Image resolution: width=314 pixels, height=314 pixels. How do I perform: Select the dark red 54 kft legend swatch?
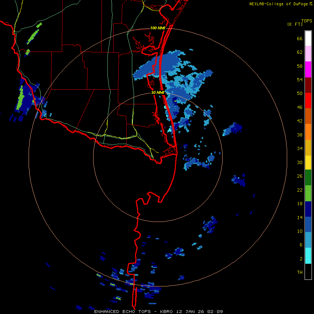(x=308, y=85)
